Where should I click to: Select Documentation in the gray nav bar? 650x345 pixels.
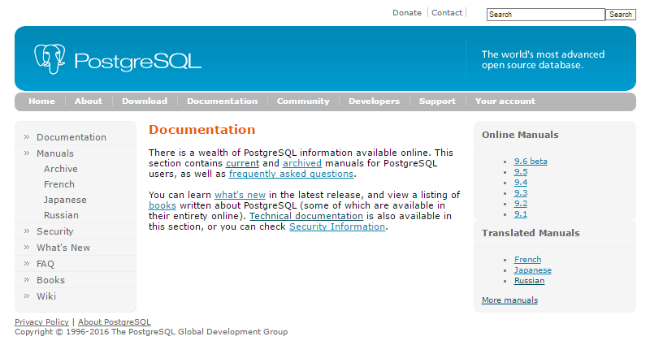pos(222,101)
